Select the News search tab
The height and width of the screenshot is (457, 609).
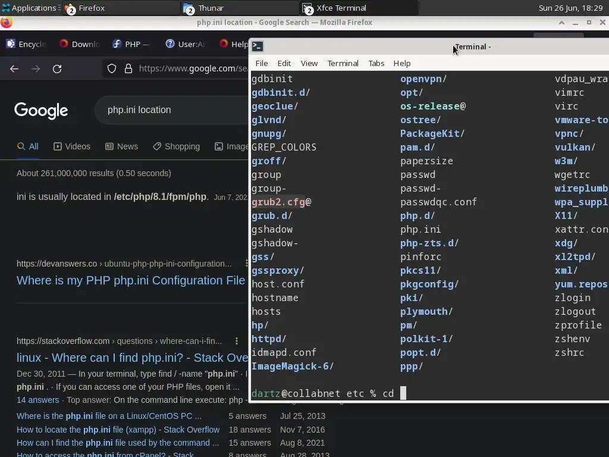point(121,146)
